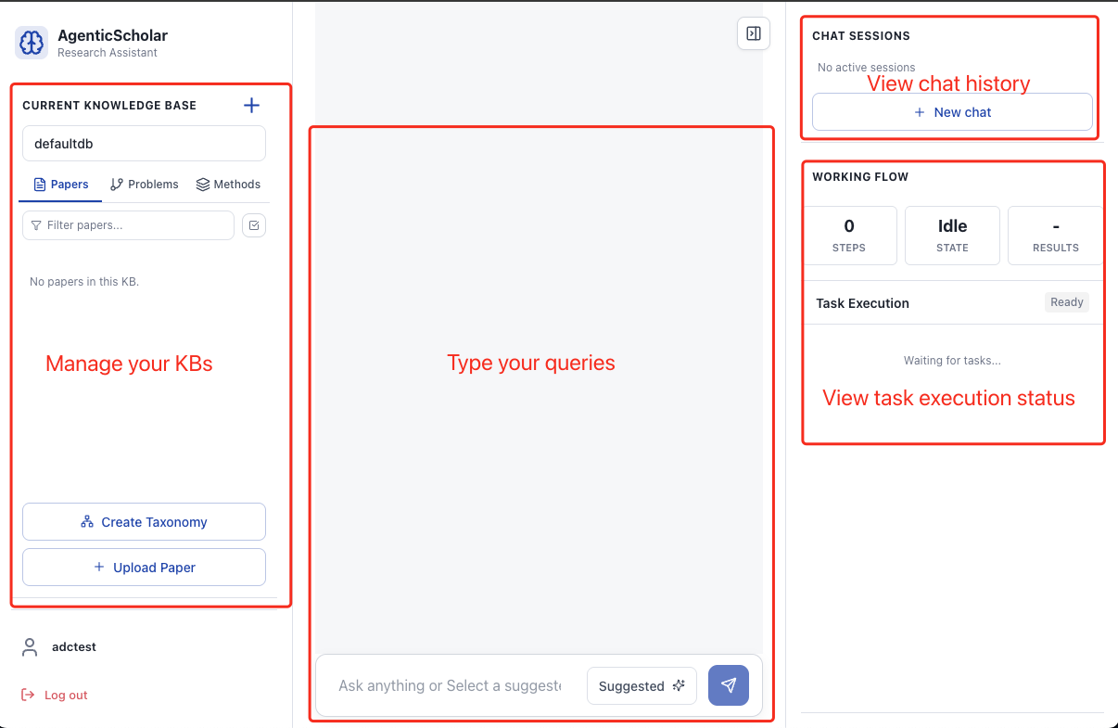
Task: Open the defaultdb knowledge base selector
Action: pos(144,143)
